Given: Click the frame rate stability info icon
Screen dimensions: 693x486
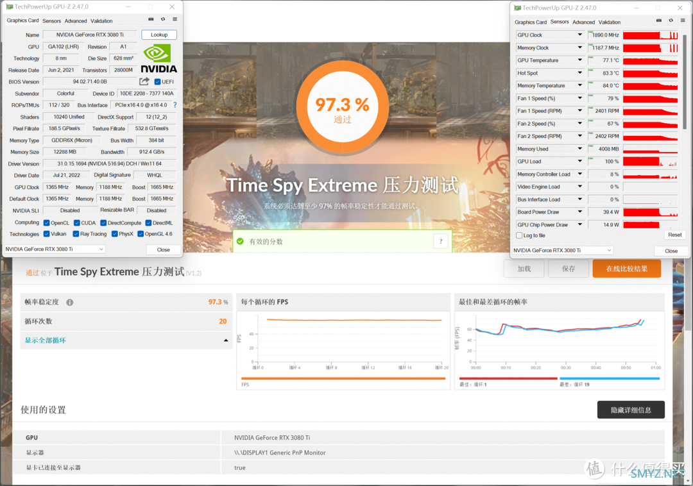Looking at the screenshot, I should coord(69,302).
